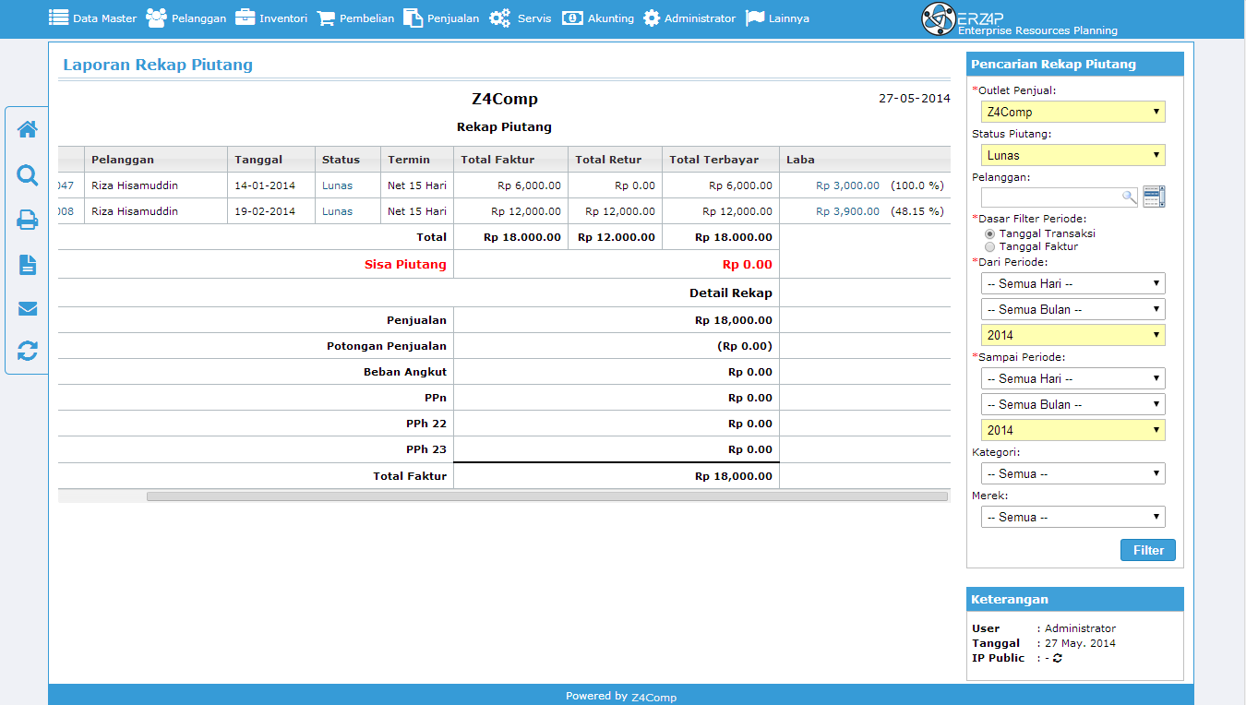
Task: Click the magnifier search icon in sidebar
Action: tap(28, 175)
